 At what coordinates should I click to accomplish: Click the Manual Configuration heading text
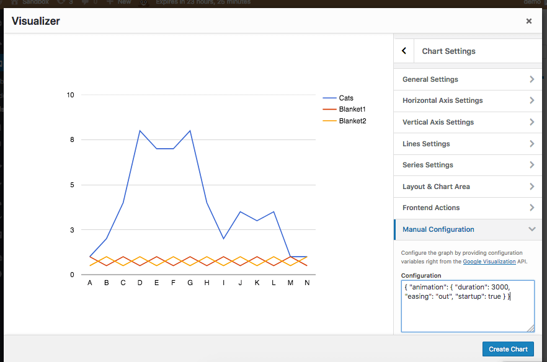point(438,229)
